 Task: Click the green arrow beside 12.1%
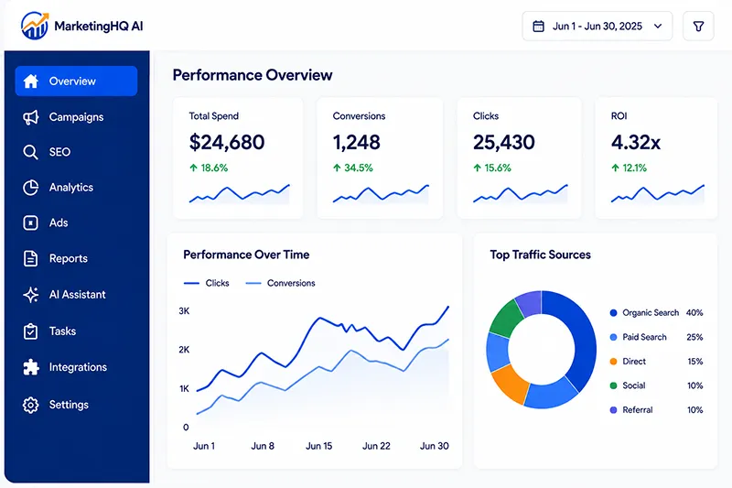pos(615,168)
